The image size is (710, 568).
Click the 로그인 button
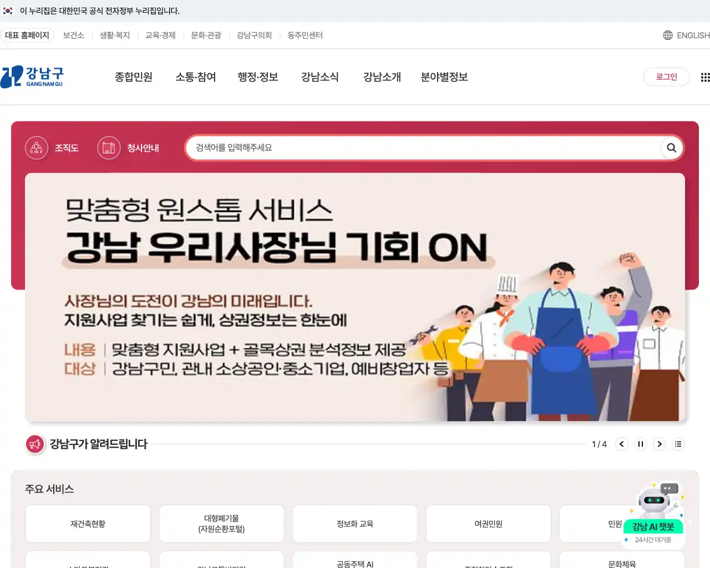coord(667,77)
